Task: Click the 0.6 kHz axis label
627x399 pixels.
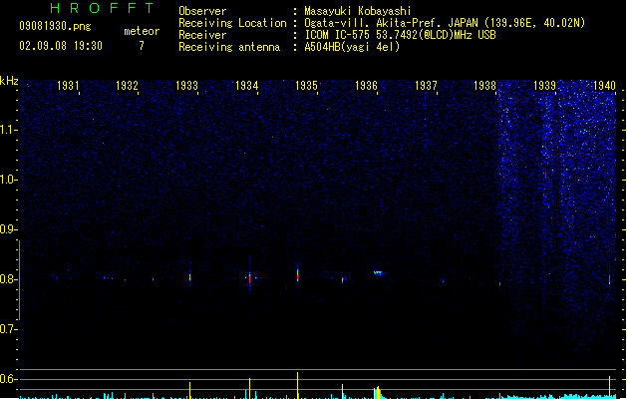Action: click(8, 379)
